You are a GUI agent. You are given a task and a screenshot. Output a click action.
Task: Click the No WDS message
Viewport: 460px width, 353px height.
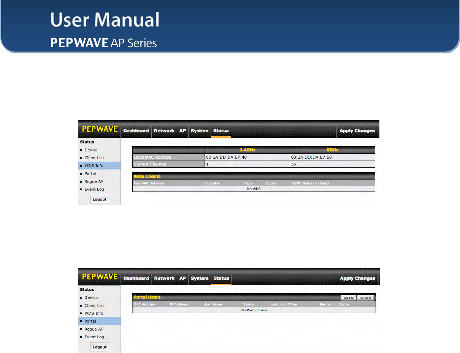tap(254, 189)
